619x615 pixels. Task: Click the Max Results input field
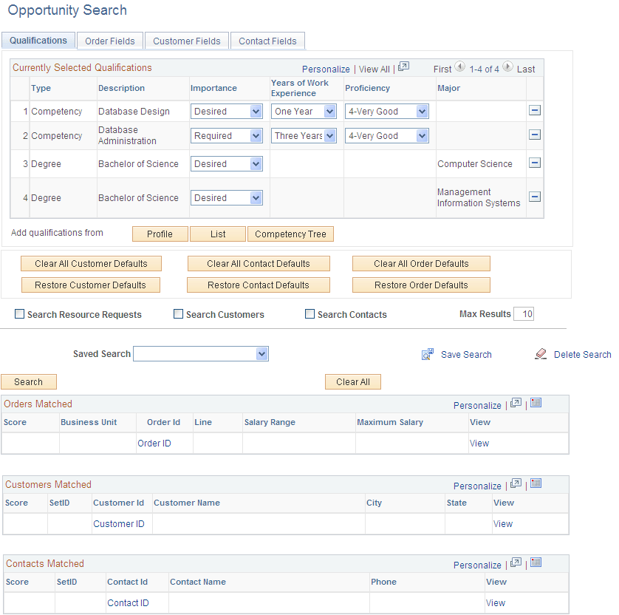tap(524, 313)
